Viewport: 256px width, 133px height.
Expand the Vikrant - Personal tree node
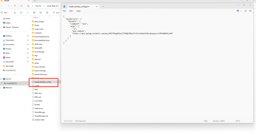(1, 27)
